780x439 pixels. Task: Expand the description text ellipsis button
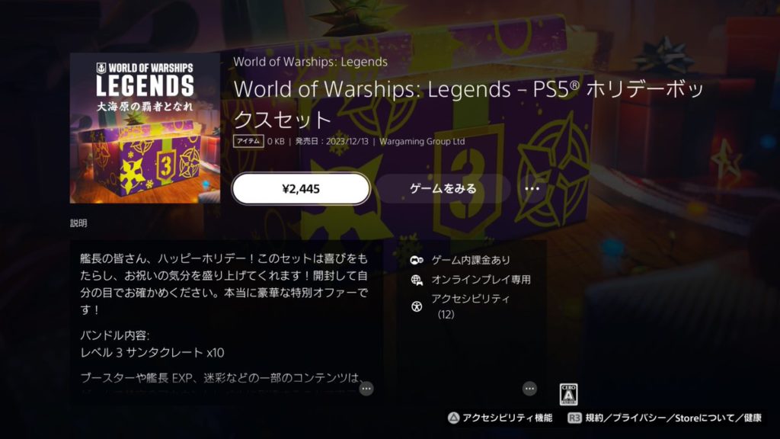click(366, 388)
